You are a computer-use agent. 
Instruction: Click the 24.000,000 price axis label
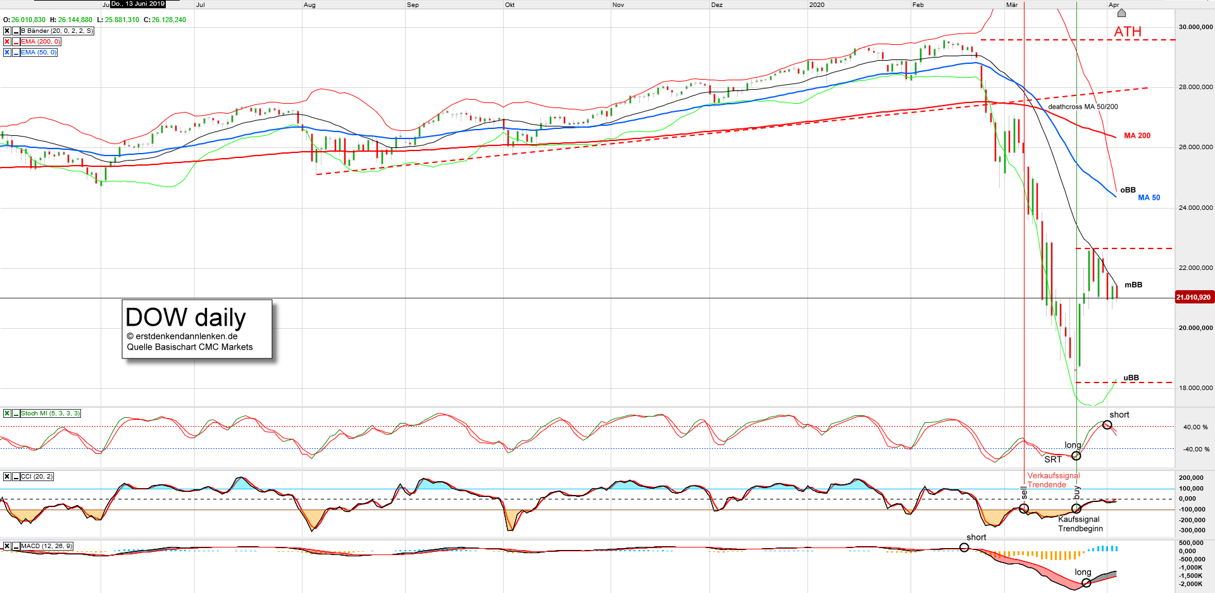click(1195, 208)
